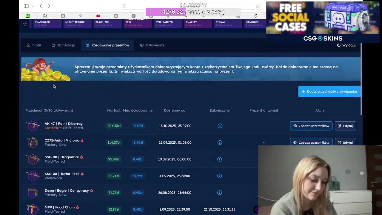
Task: Open the Free Social Cases Discord banner
Action: point(323,21)
